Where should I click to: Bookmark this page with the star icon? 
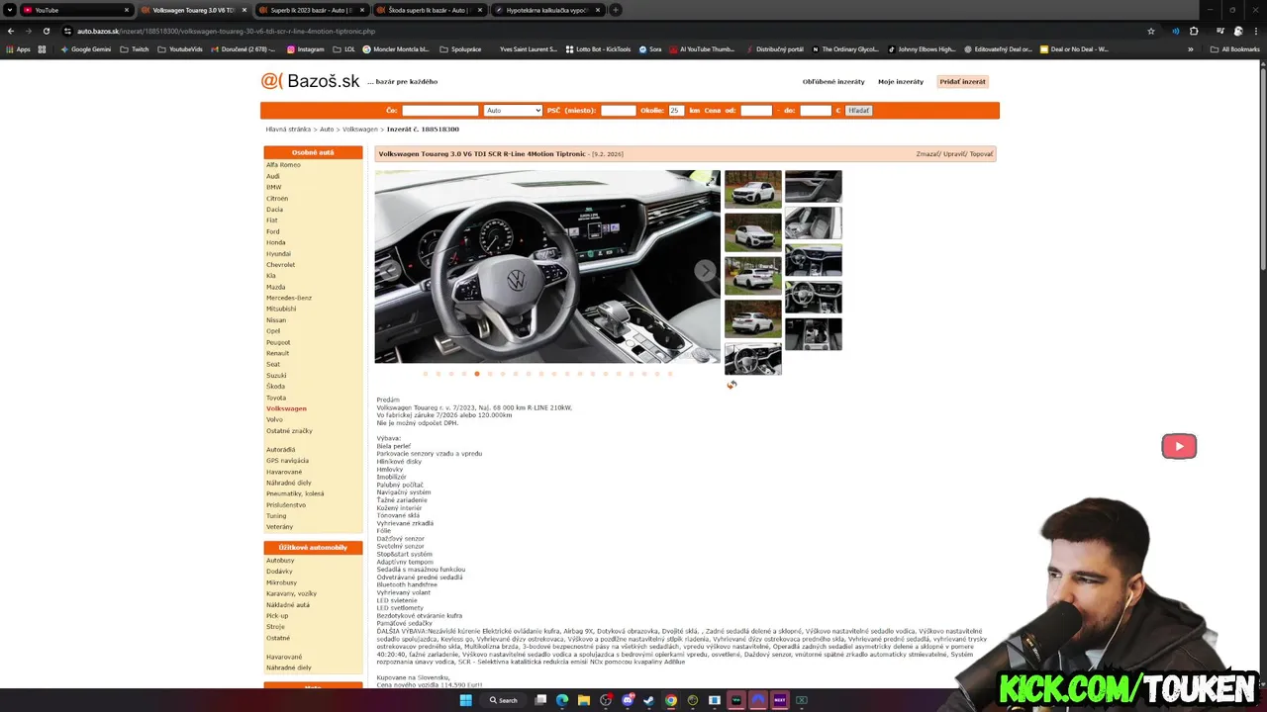1151,31
